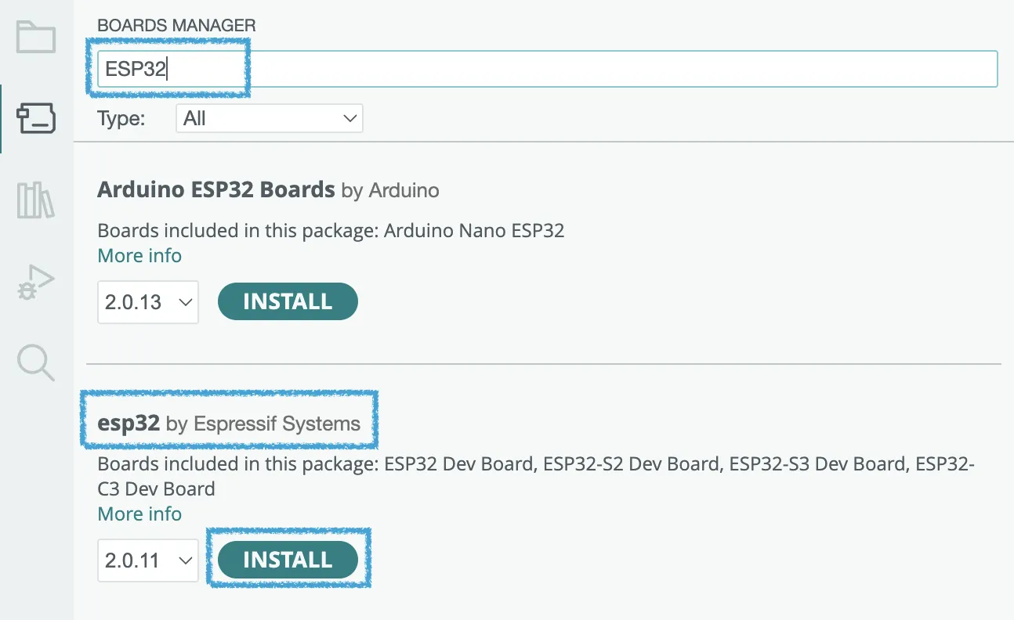This screenshot has height=620, width=1014.
Task: Open the Sketchbook folder icon in sidebar
Action: point(36,38)
